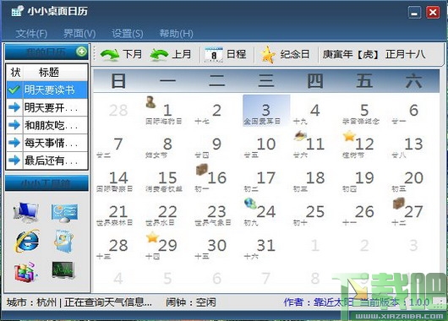Screen dimensions: 448x321
Task: Go to previous month with 上月 arrow
Action: tap(159, 54)
